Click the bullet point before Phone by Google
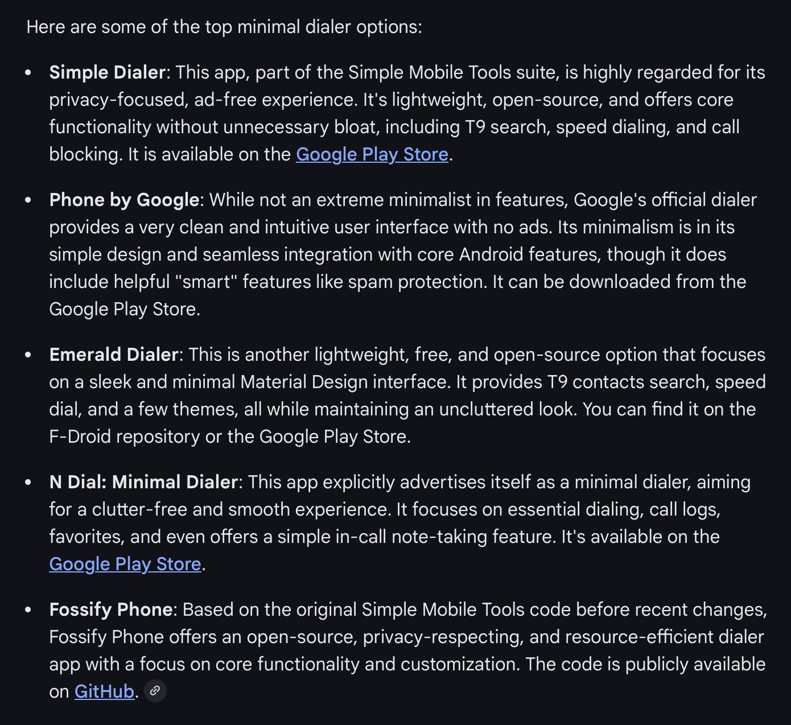This screenshot has height=725, width=791. pos(28,200)
